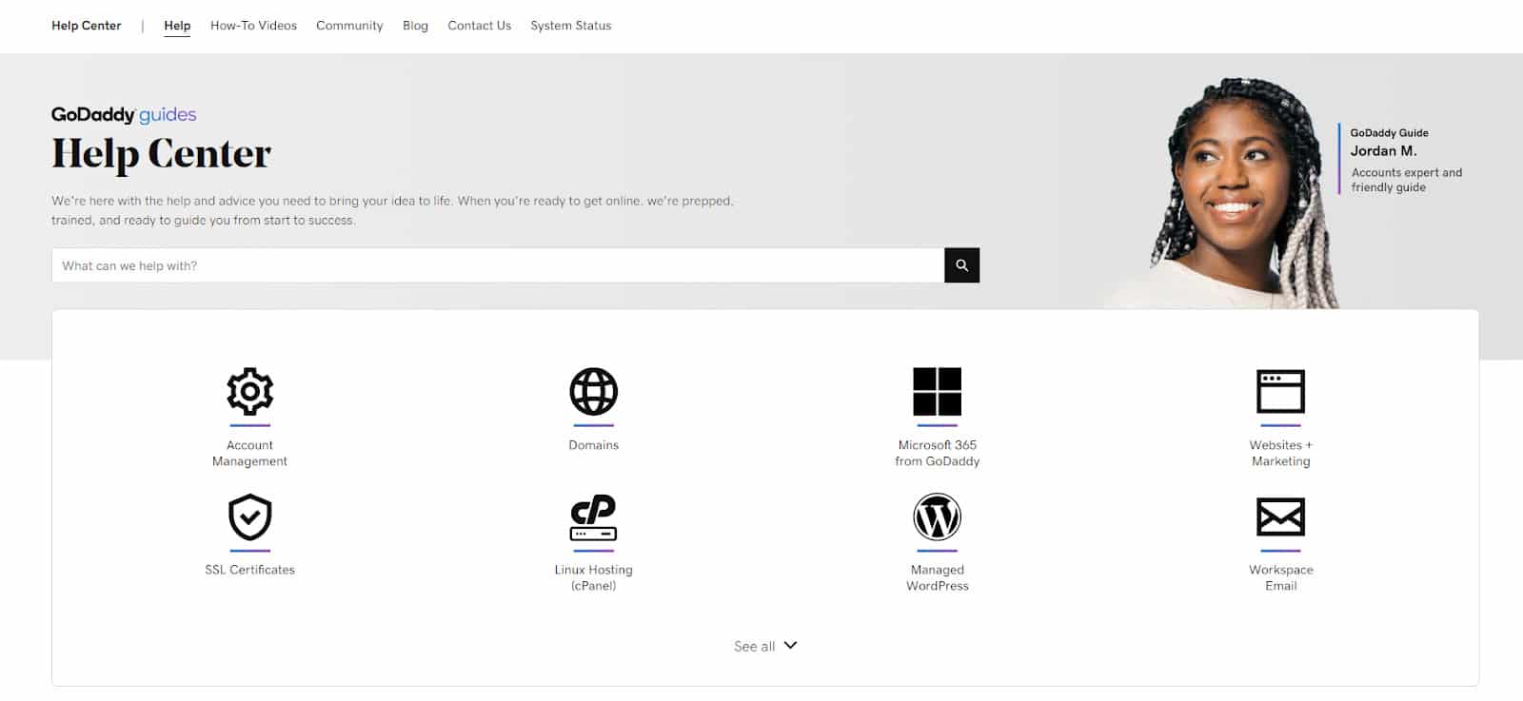Select the Linux Hosting cPanel icon
This screenshot has width=1523, height=701.
(x=593, y=516)
